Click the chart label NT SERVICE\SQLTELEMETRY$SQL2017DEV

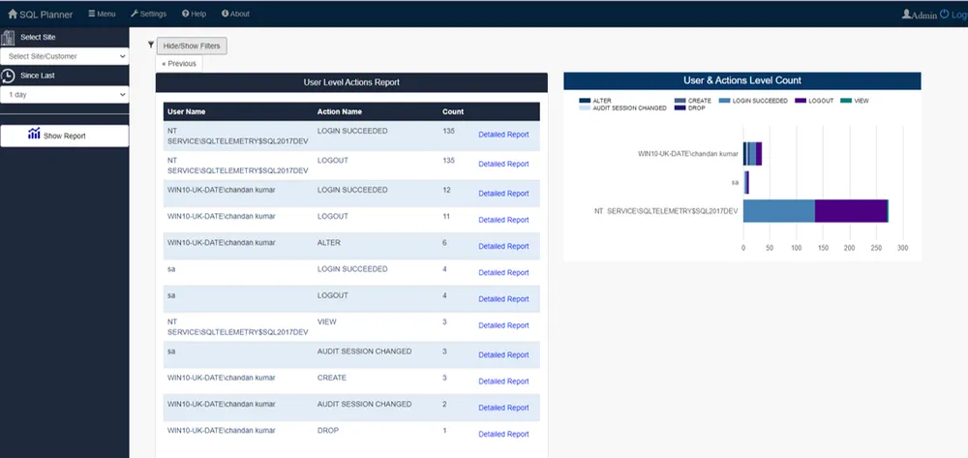pos(666,211)
